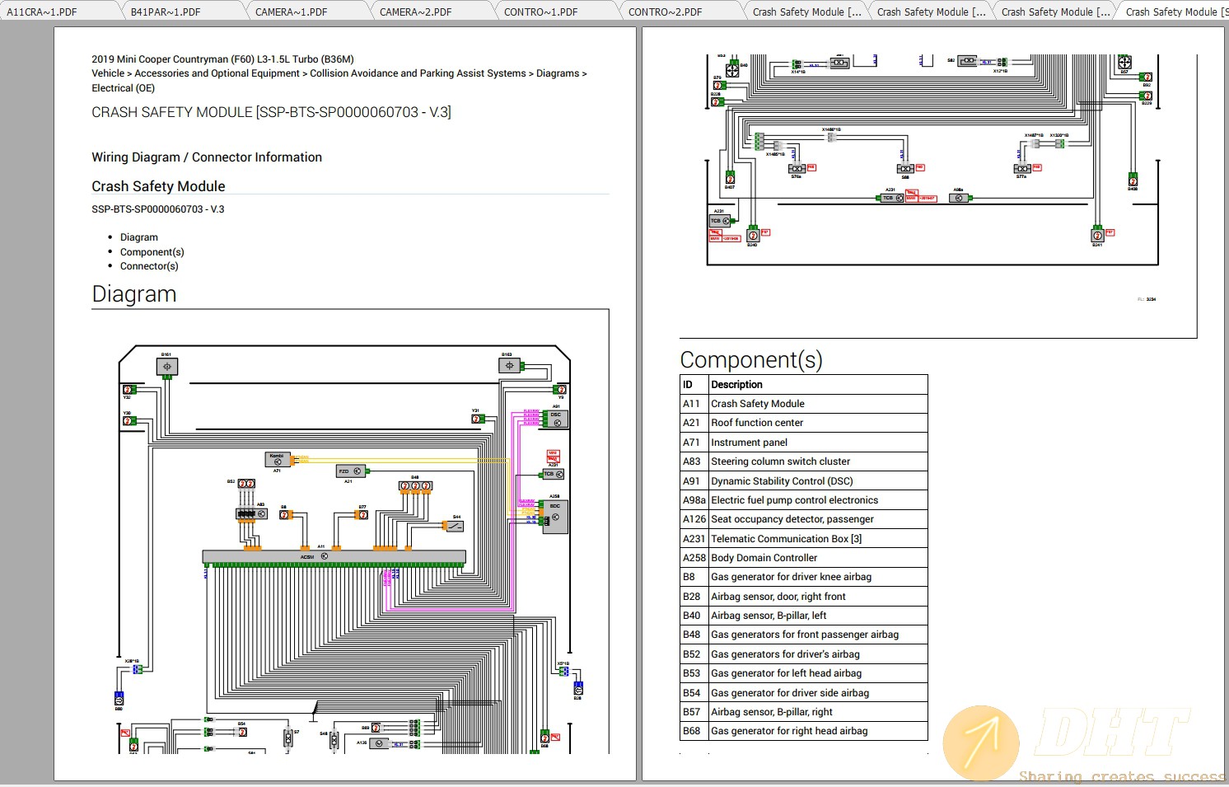Click the FZD A21 component in the diagram
1229x787 pixels.
tap(350, 471)
